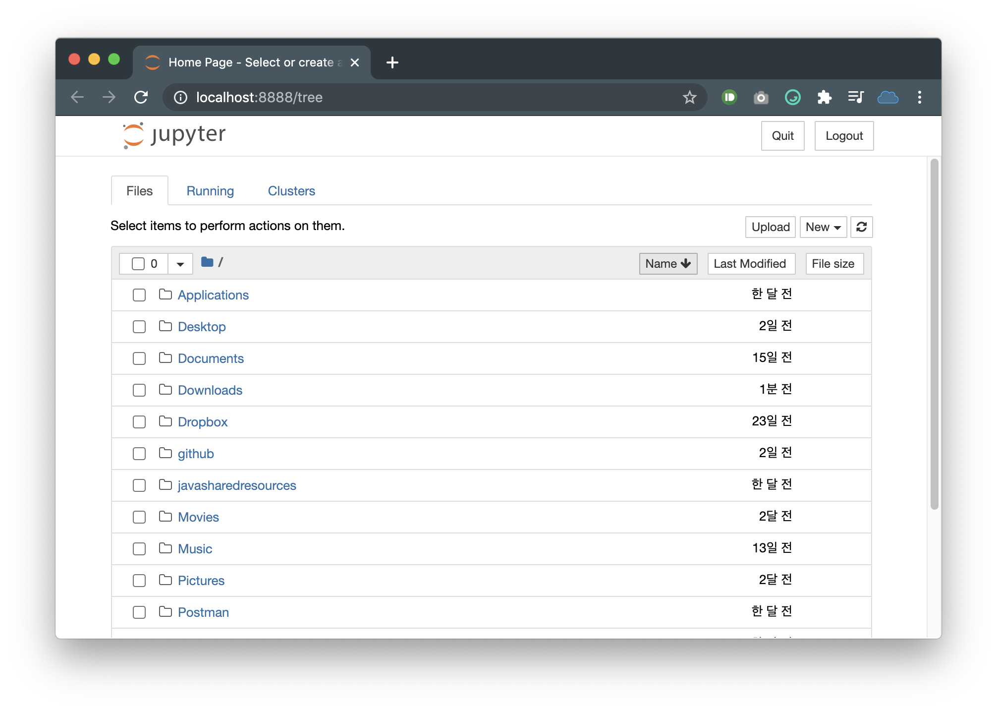Click the Jupyter logo

pyautogui.click(x=174, y=135)
